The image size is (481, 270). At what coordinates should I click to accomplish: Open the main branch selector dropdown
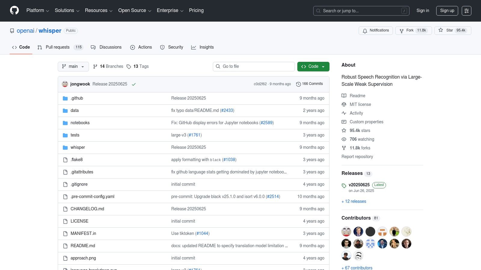[73, 67]
